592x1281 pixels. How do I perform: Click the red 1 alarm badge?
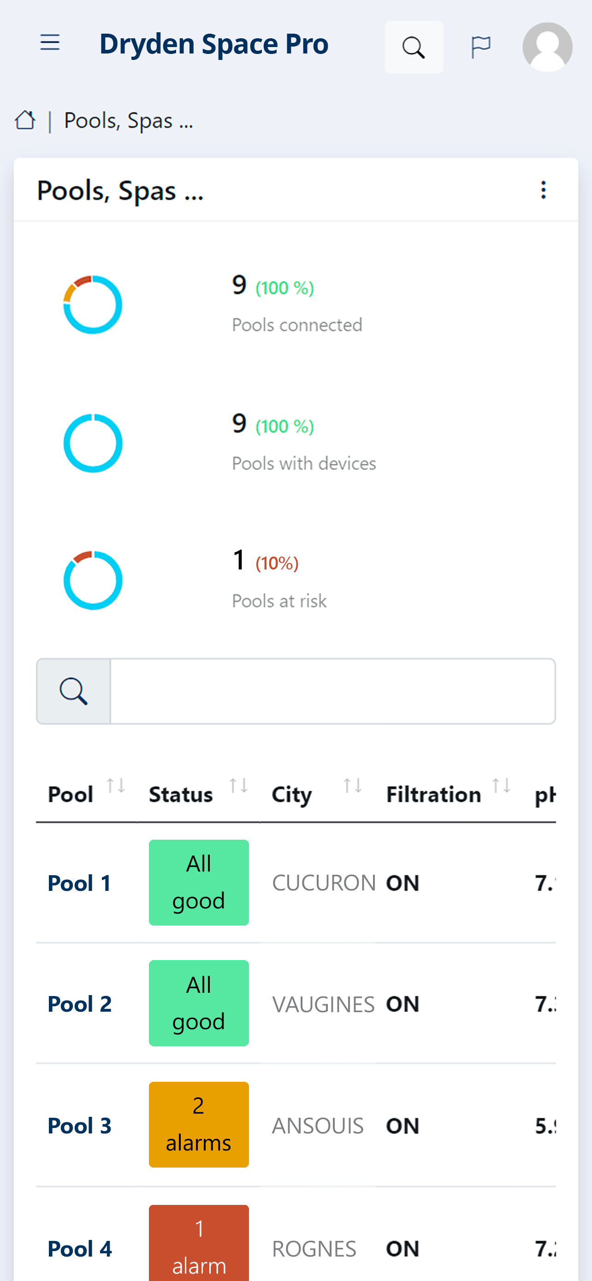199,1243
